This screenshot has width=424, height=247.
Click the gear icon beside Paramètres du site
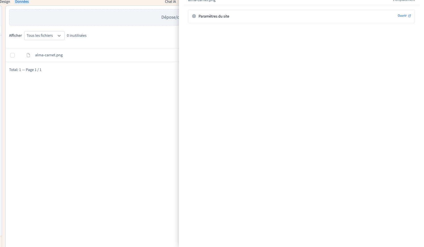point(194,16)
